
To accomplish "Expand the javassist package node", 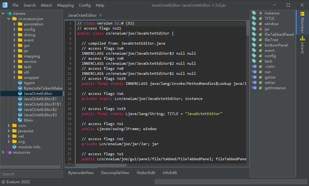I will coord(9,131).
